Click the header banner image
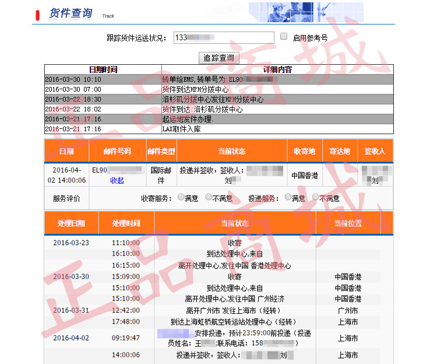This screenshot has height=364, width=437. tap(306, 12)
